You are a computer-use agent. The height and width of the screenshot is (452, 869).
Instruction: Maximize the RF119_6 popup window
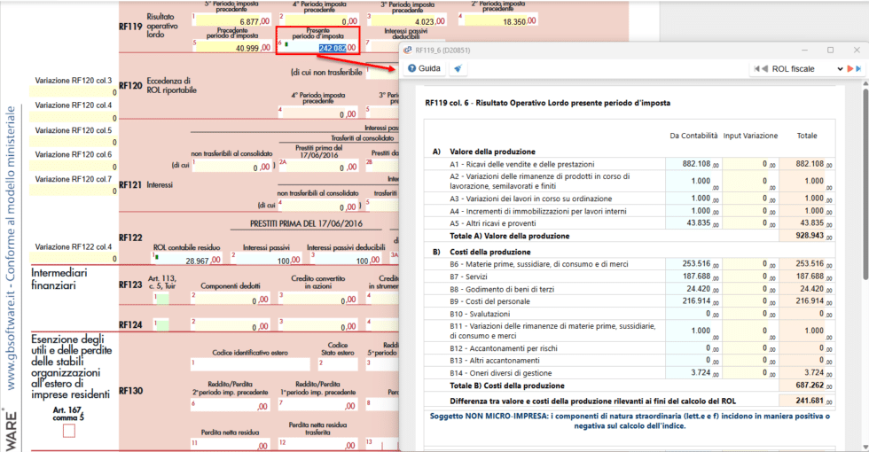click(x=830, y=50)
